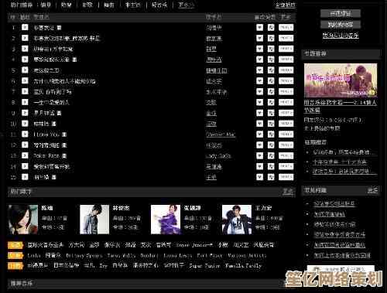Play the song in row 1
This screenshot has height=293, width=387.
(x=25, y=27)
